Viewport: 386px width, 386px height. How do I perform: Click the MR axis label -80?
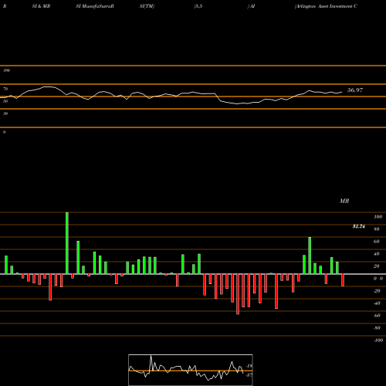377,328
